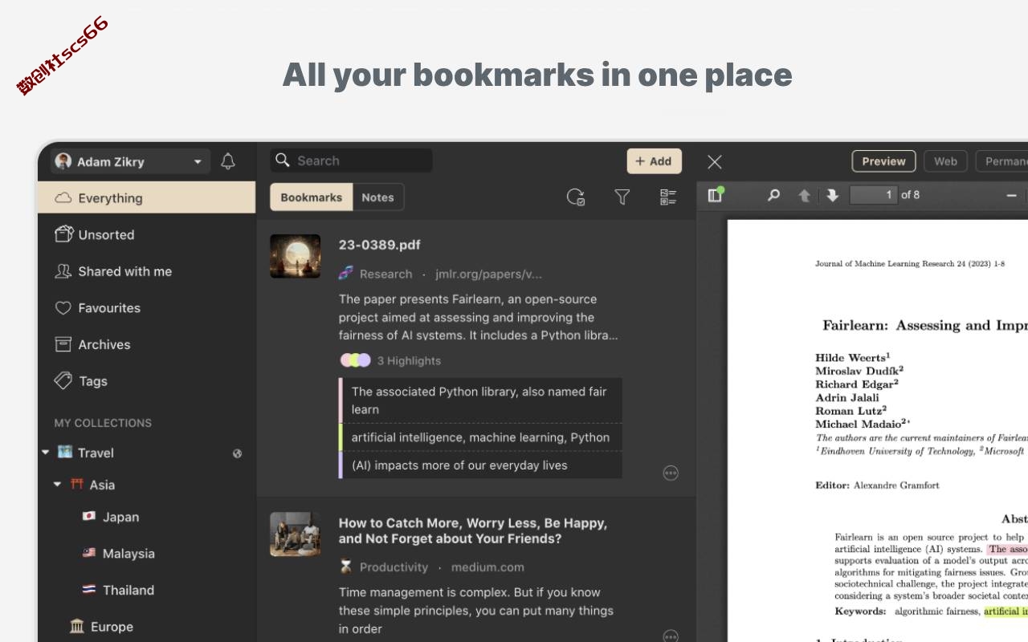Image resolution: width=1028 pixels, height=642 pixels.
Task: Click the Tags label icon
Action: [x=63, y=380]
